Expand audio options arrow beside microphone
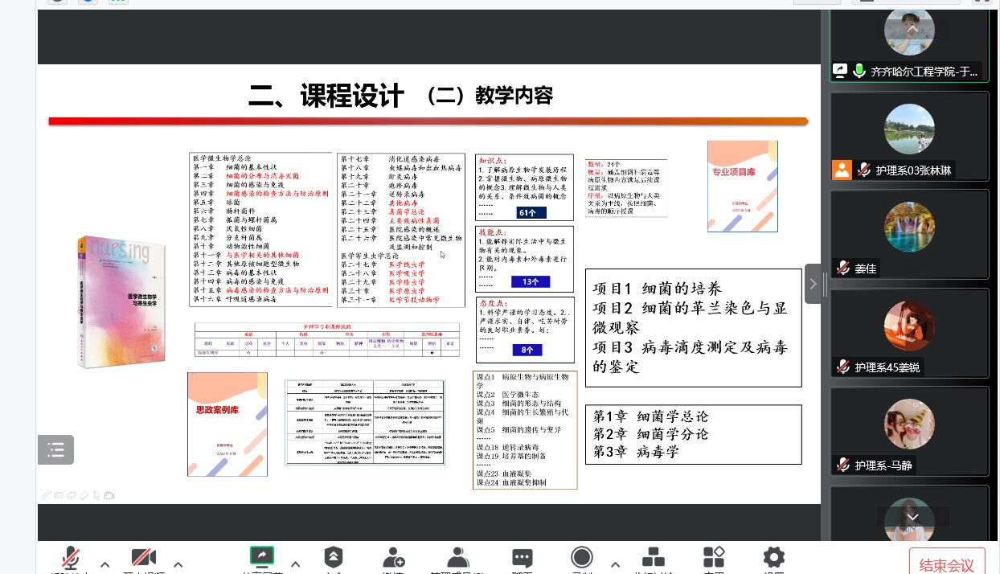 [x=105, y=564]
